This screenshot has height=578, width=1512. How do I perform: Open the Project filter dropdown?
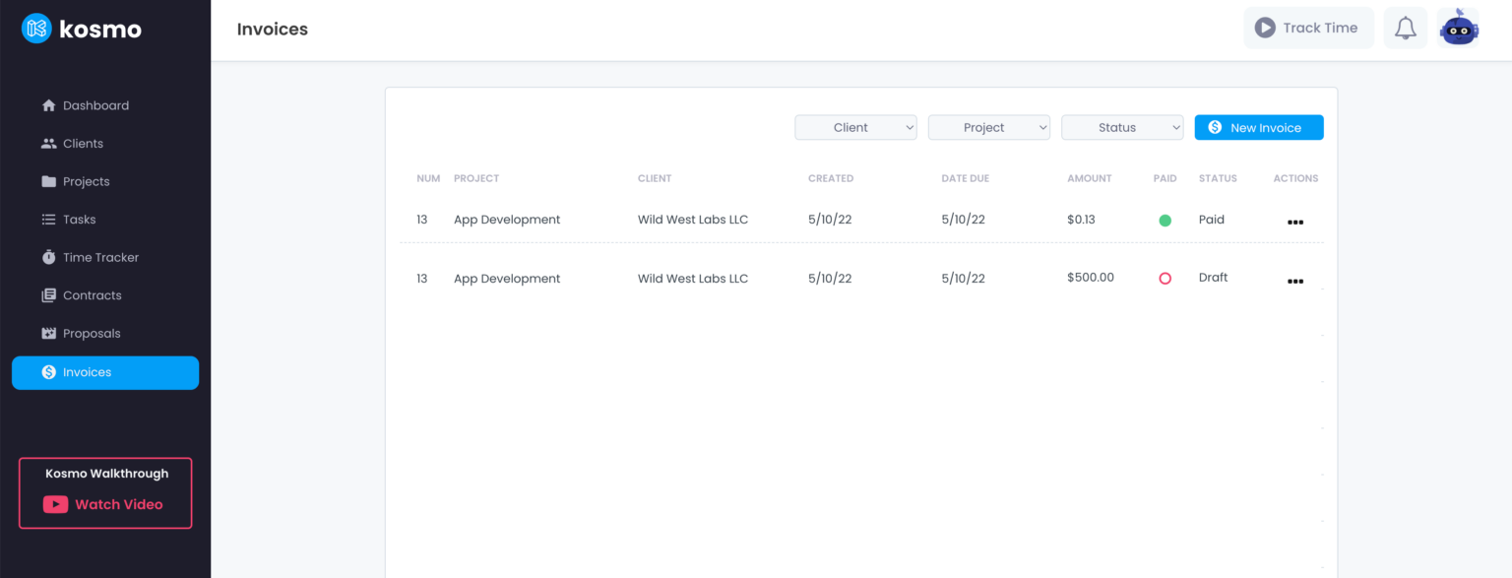click(x=988, y=127)
